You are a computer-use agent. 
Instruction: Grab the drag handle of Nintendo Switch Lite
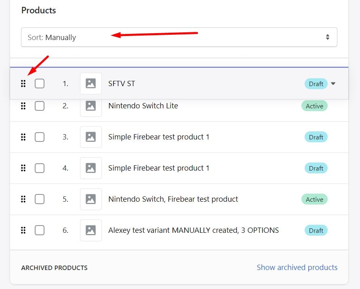point(23,106)
